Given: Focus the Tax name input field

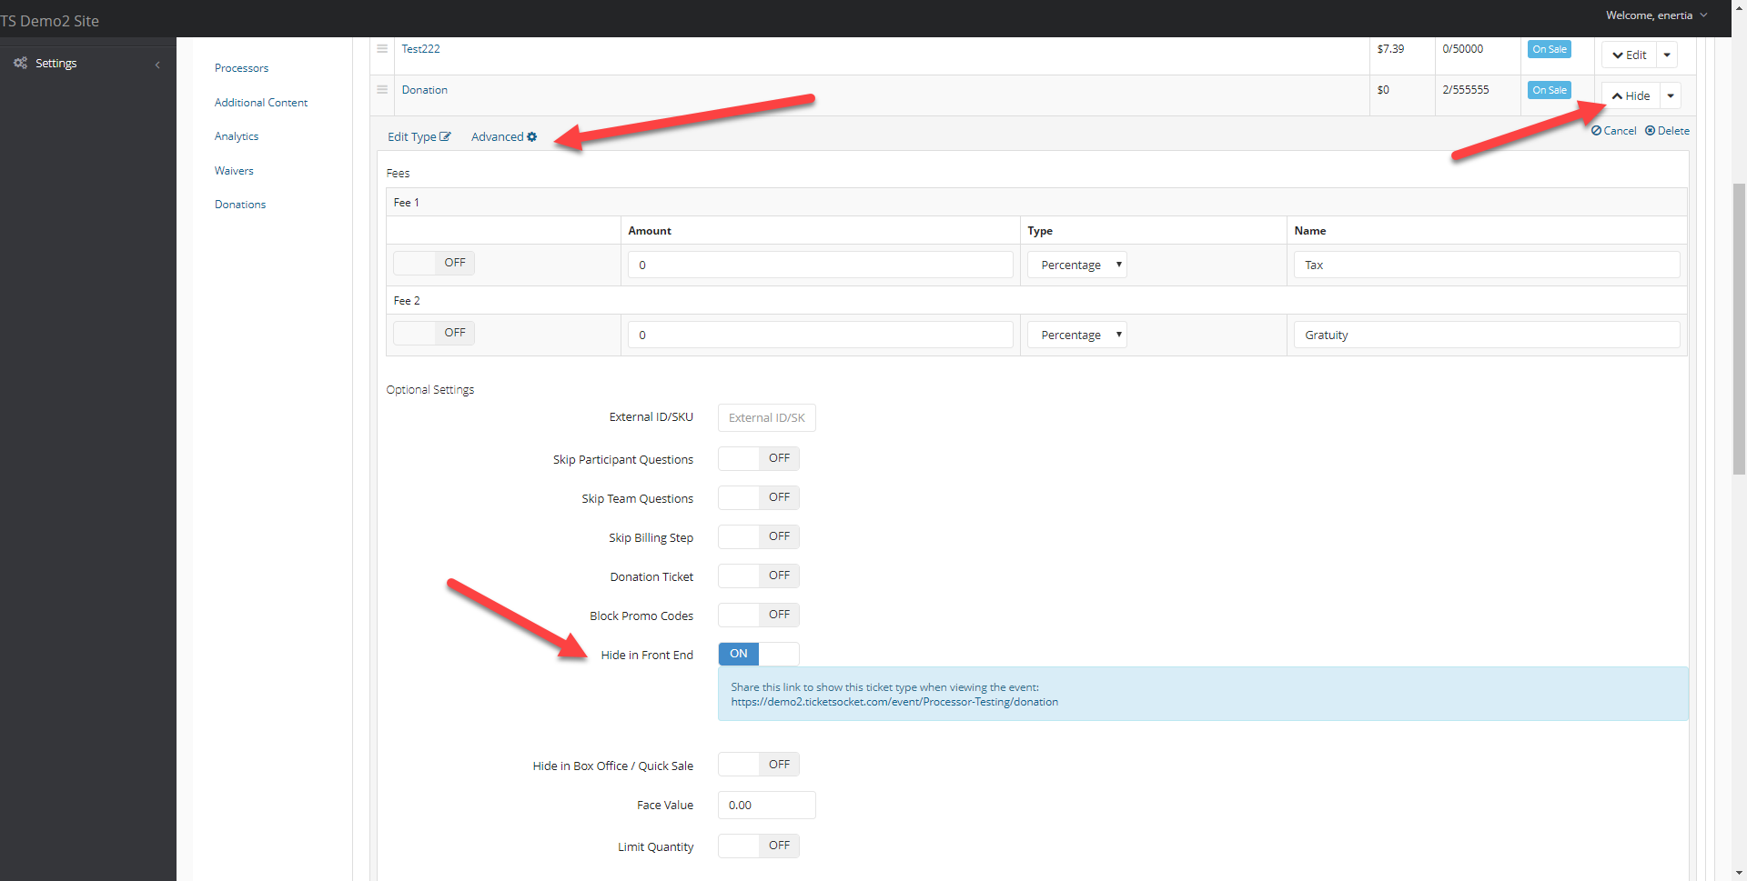Looking at the screenshot, I should pos(1487,265).
